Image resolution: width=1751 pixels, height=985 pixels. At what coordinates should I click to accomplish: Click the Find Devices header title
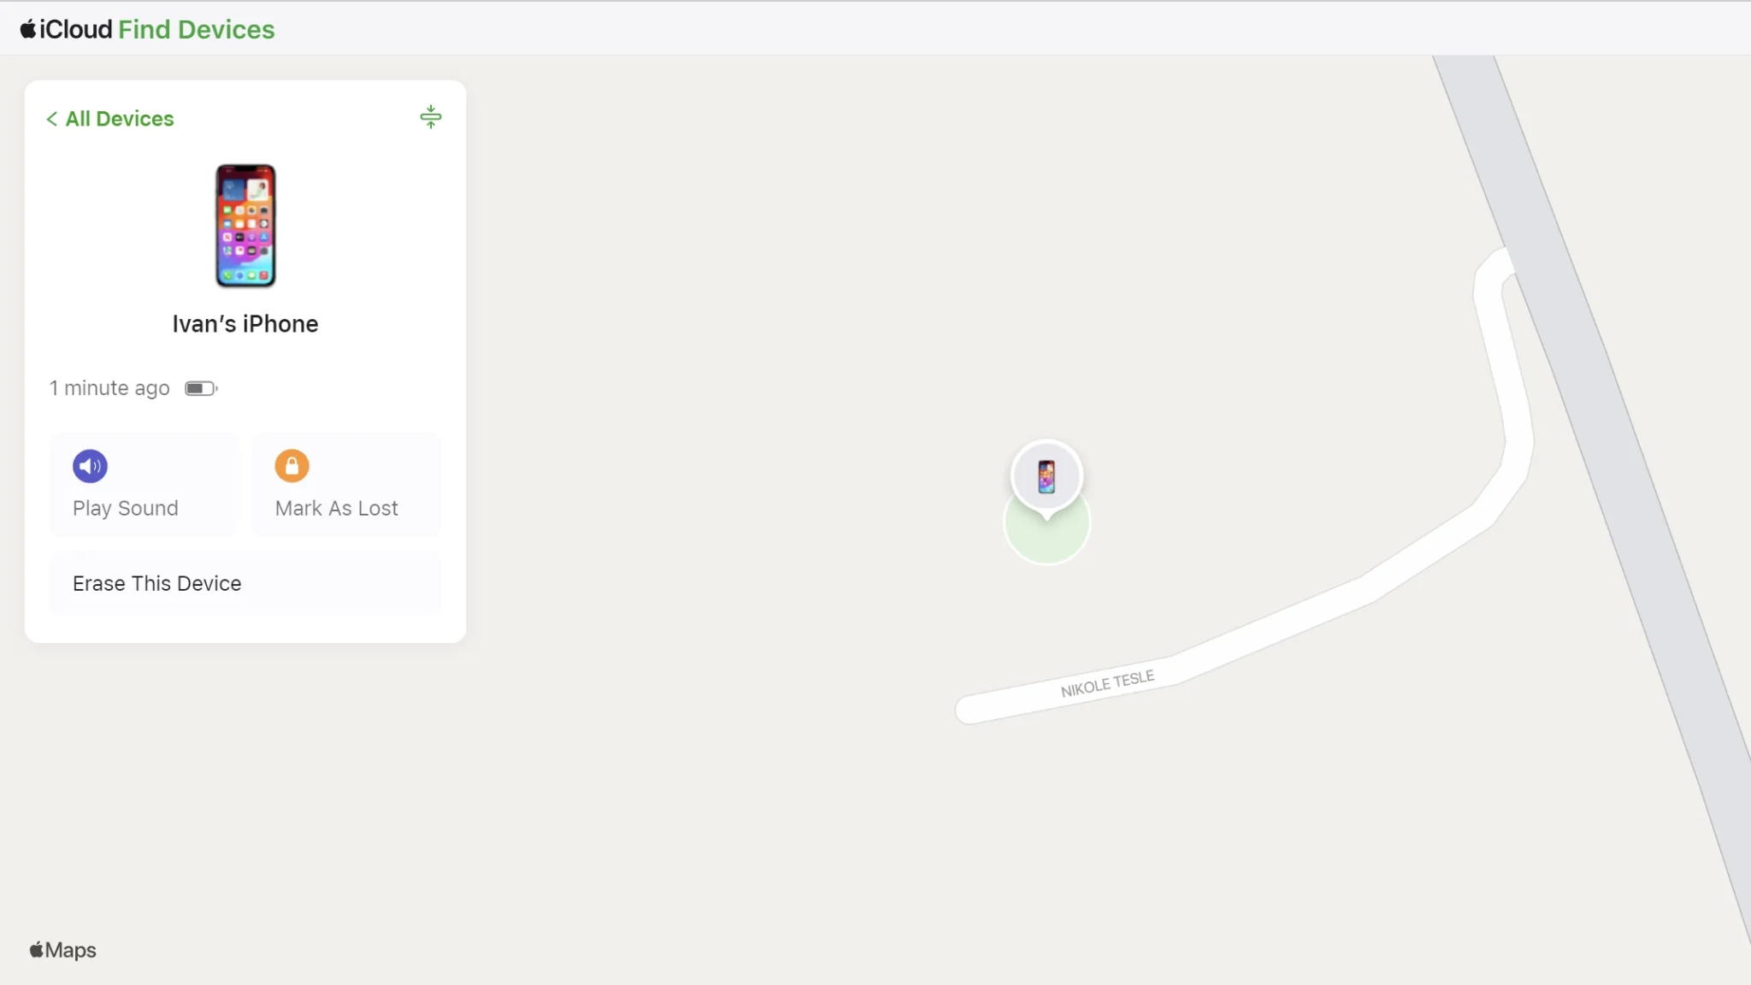197,29
